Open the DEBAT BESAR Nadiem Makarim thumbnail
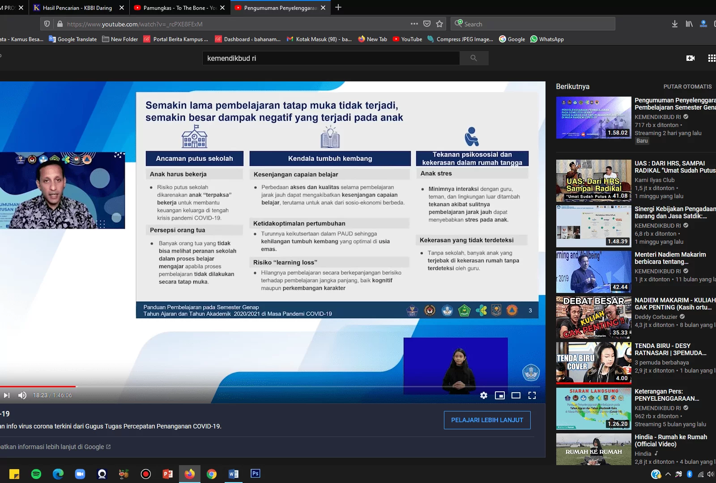The image size is (716, 483). (x=593, y=317)
